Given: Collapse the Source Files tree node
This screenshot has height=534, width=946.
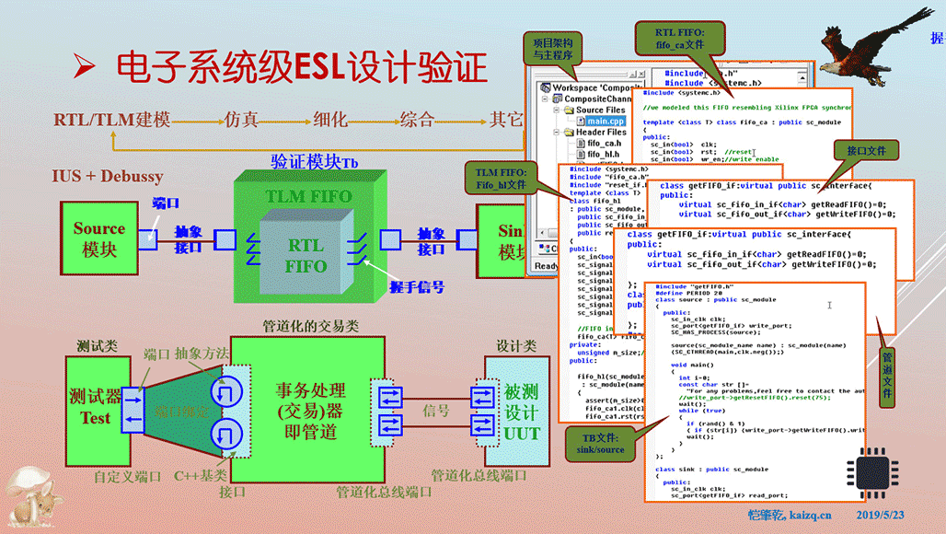Looking at the screenshot, I should (x=556, y=110).
